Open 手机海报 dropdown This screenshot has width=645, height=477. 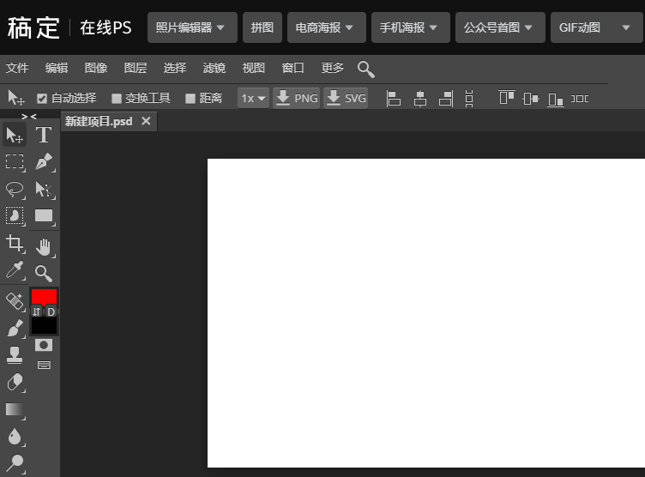[x=411, y=27]
